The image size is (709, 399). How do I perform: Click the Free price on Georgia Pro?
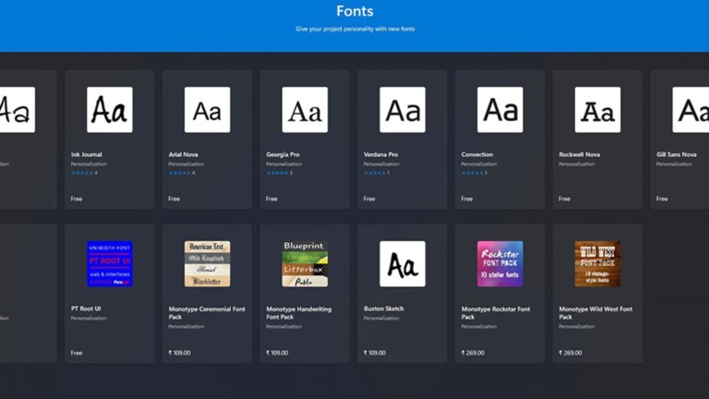click(x=272, y=199)
